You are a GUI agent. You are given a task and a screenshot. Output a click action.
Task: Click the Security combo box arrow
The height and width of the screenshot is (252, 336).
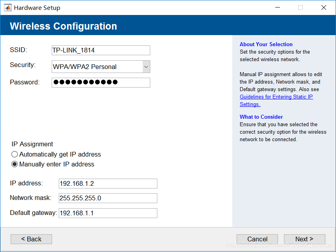pos(146,67)
